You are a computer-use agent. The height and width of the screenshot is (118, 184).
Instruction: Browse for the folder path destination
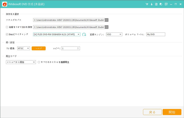106,20
